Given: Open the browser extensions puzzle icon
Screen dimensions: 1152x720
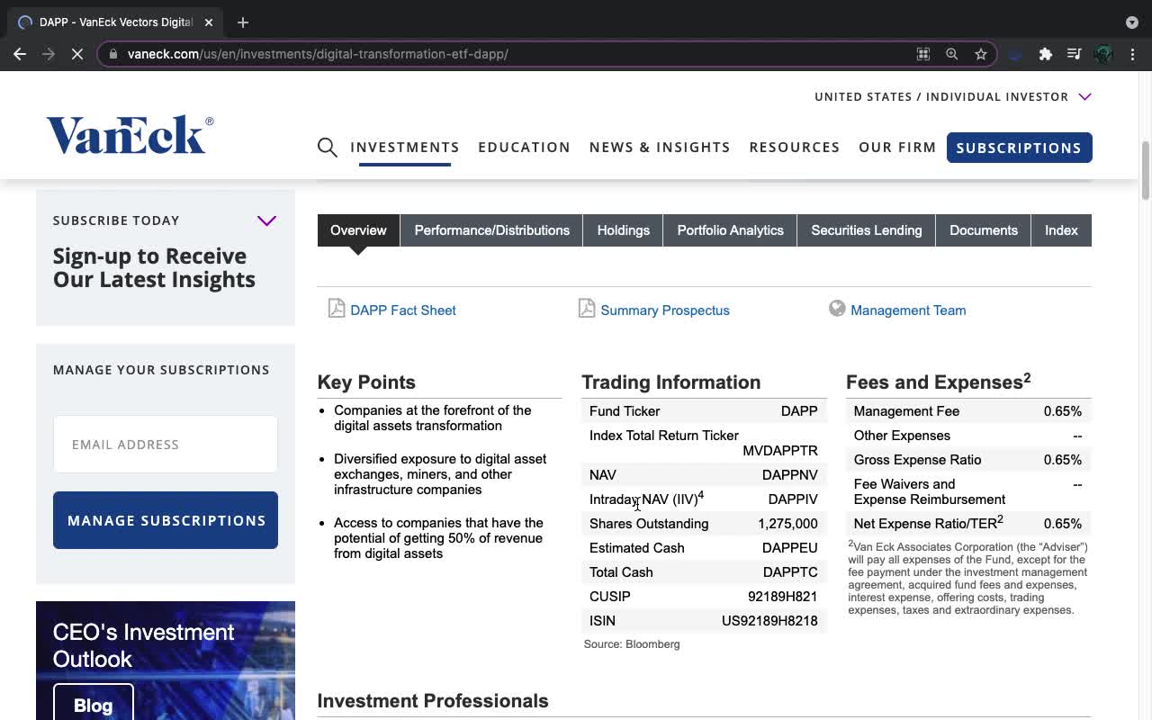Looking at the screenshot, I should 1045,54.
